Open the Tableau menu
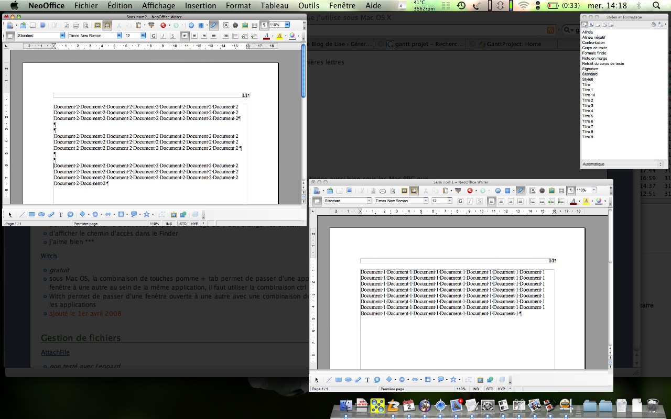Image resolution: width=671 pixels, height=419 pixels. 275,6
